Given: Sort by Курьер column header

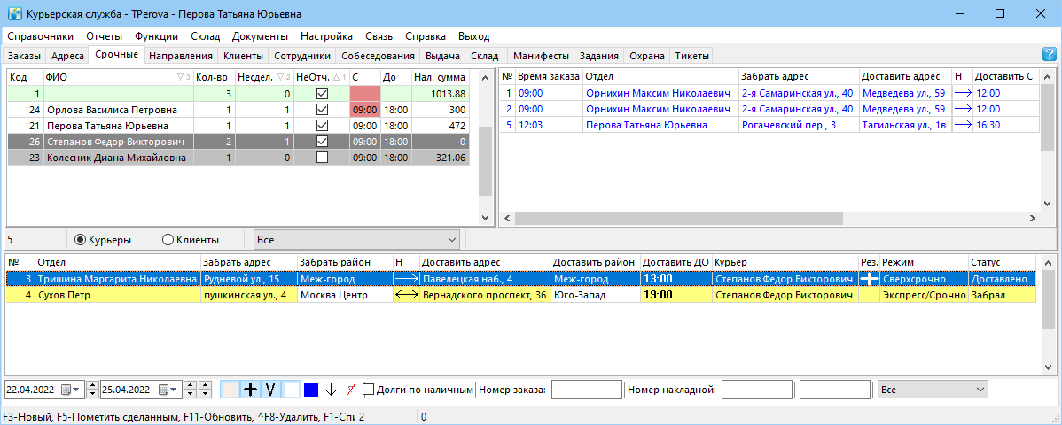Looking at the screenshot, I should tap(785, 262).
